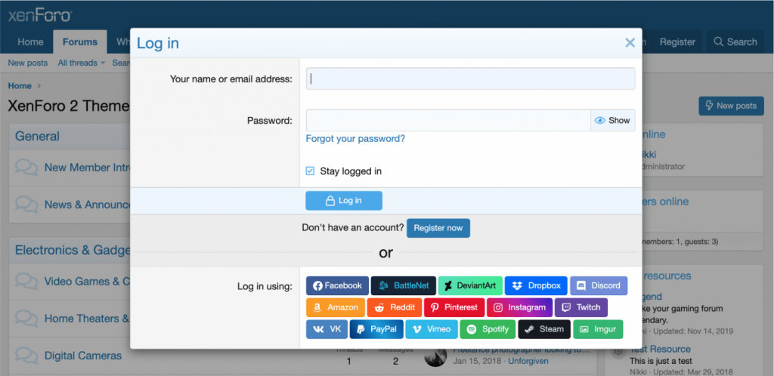Open the Test Resource link
This screenshot has width=774, height=376.
click(661, 350)
